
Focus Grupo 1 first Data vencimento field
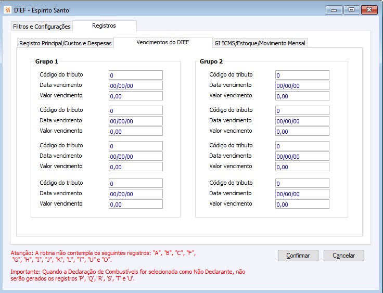[x=136, y=85]
